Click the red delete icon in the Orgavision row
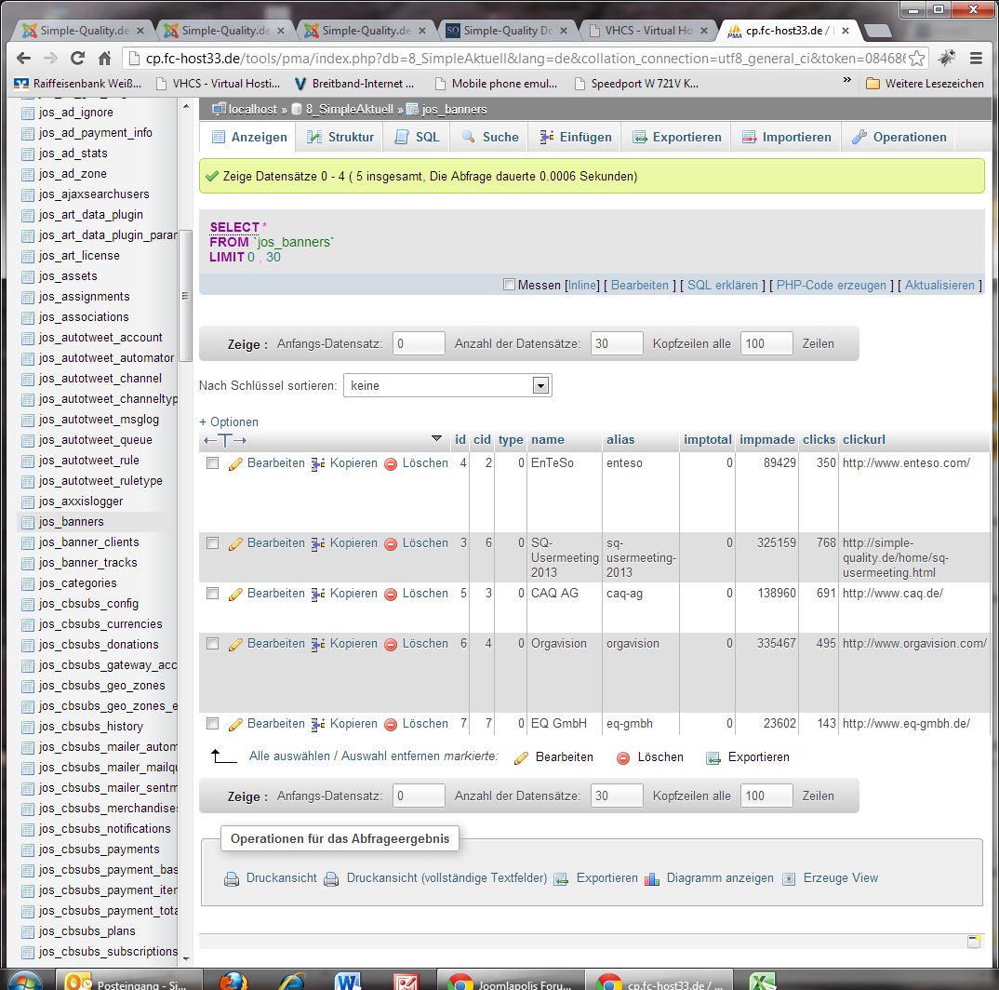Image resolution: width=999 pixels, height=990 pixels. [x=391, y=645]
